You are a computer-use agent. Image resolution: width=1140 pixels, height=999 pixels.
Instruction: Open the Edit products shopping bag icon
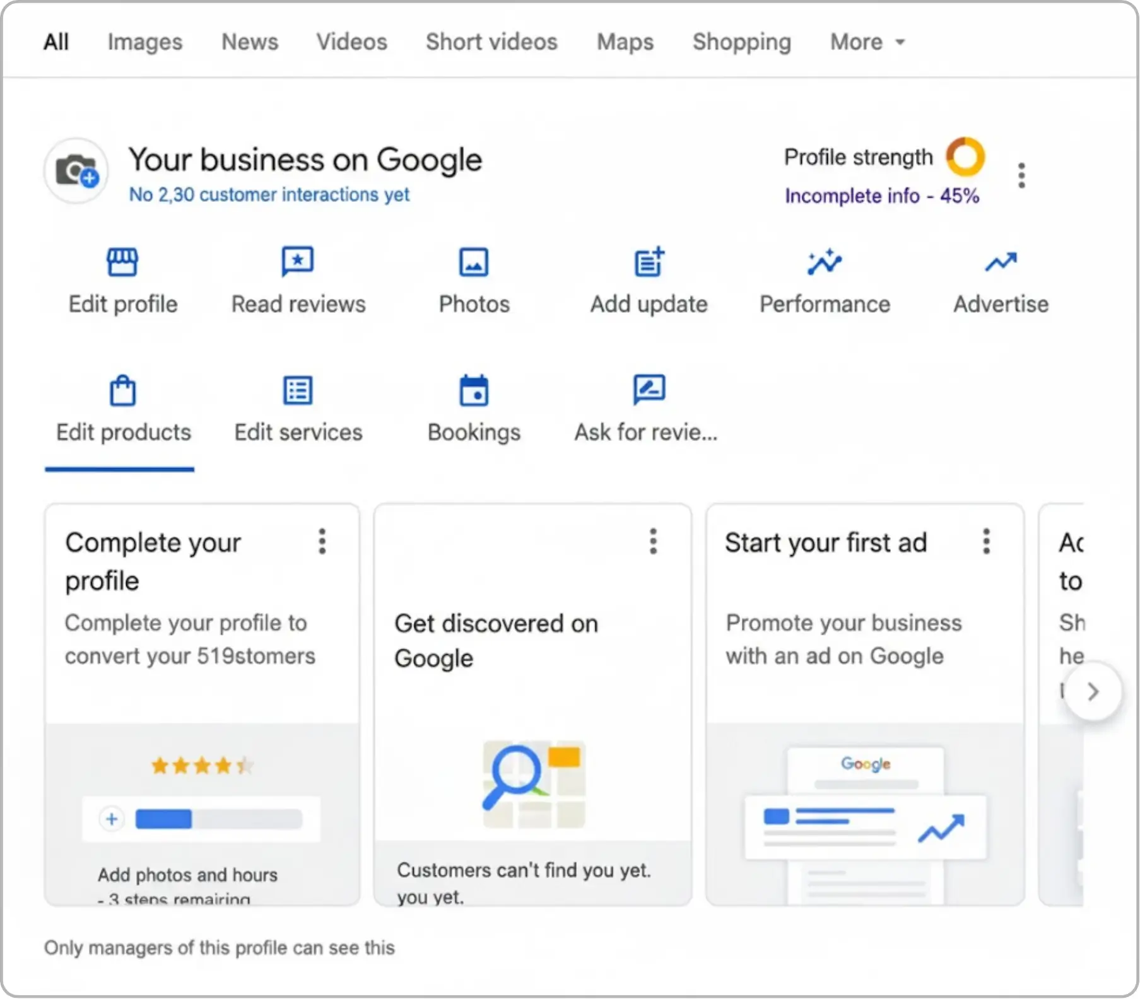coord(122,390)
